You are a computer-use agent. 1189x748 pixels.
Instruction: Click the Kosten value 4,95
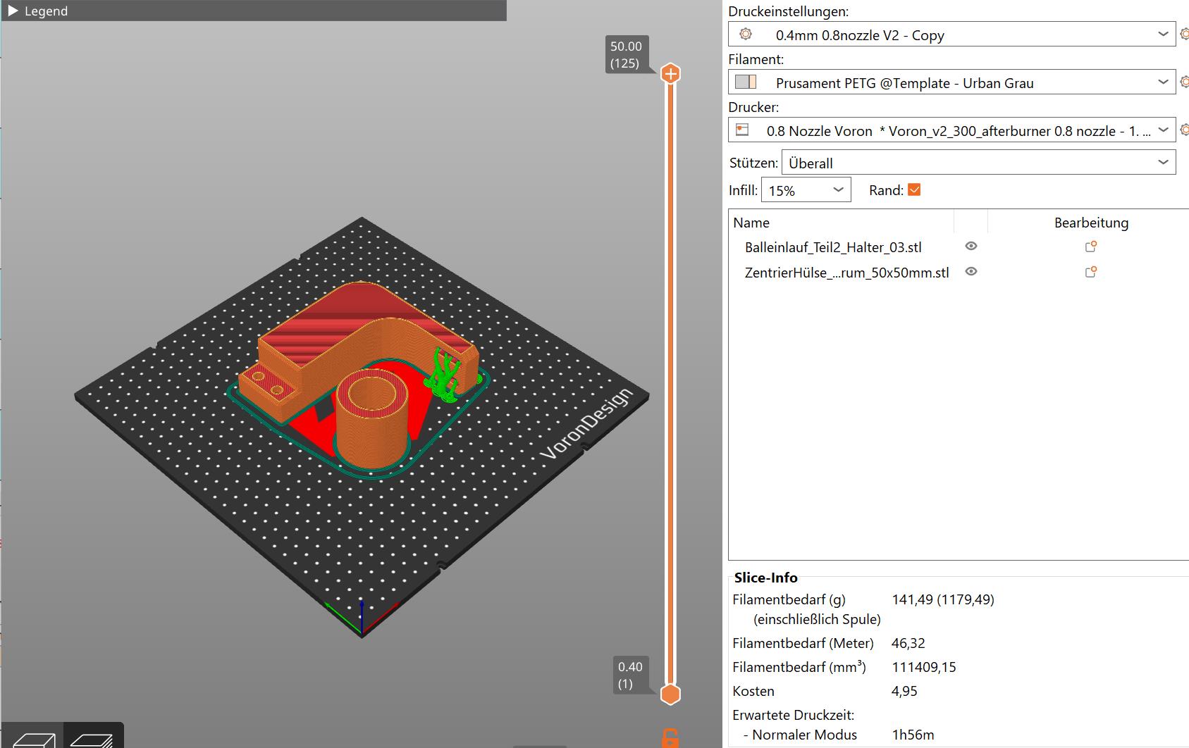click(904, 691)
